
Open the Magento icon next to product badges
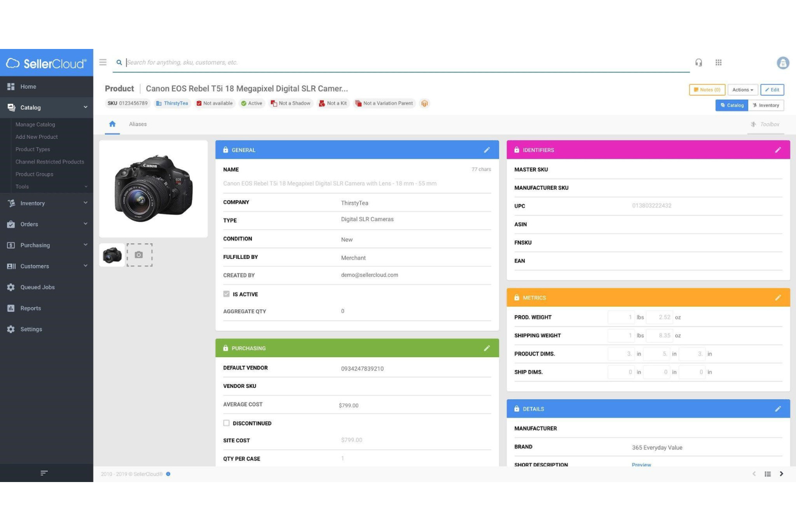tap(424, 103)
